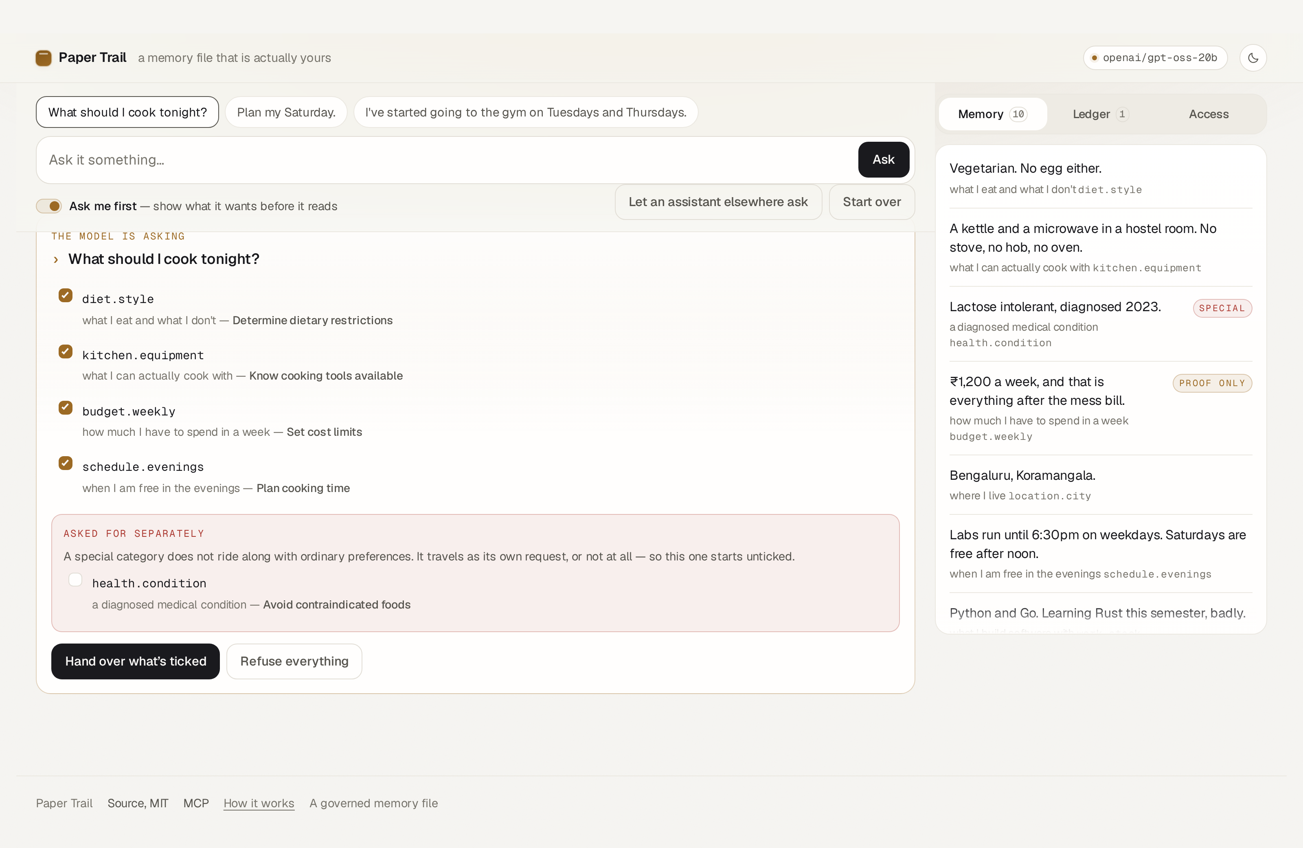The height and width of the screenshot is (848, 1303).
Task: Click the Ledger count badge 1
Action: [x=1122, y=114]
